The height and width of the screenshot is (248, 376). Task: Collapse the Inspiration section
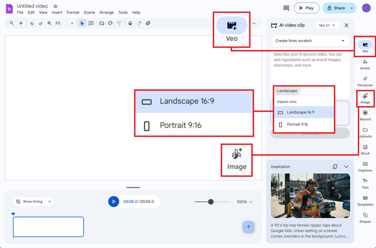tap(346, 166)
